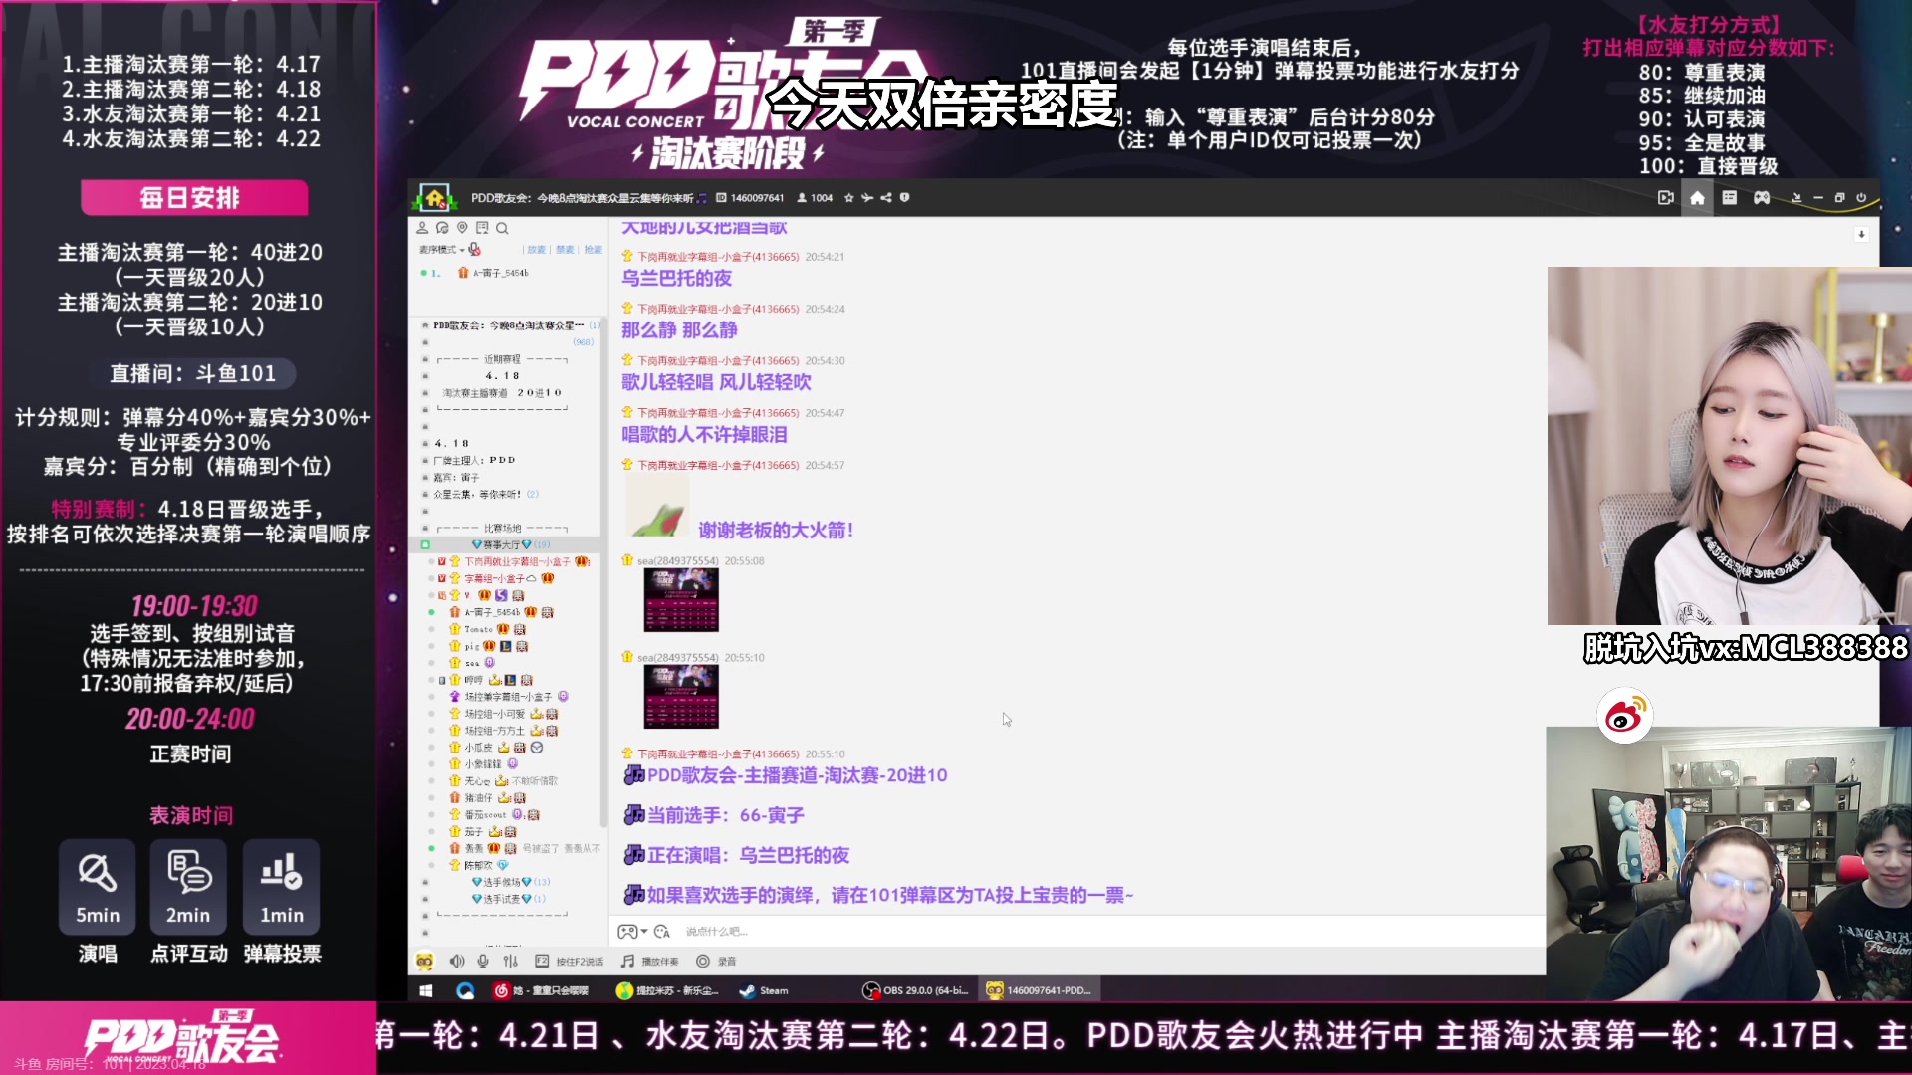Click 播放伴奏 accompaniment button

650,962
